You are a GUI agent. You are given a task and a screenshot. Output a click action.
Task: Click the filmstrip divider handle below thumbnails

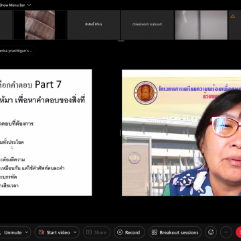coord(120,41)
